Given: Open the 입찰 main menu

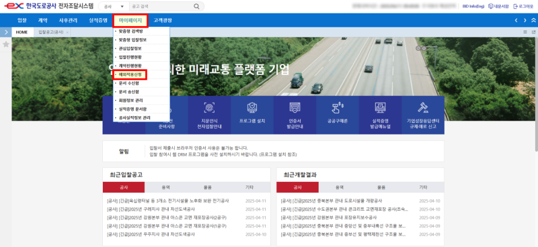Looking at the screenshot, I should point(22,21).
